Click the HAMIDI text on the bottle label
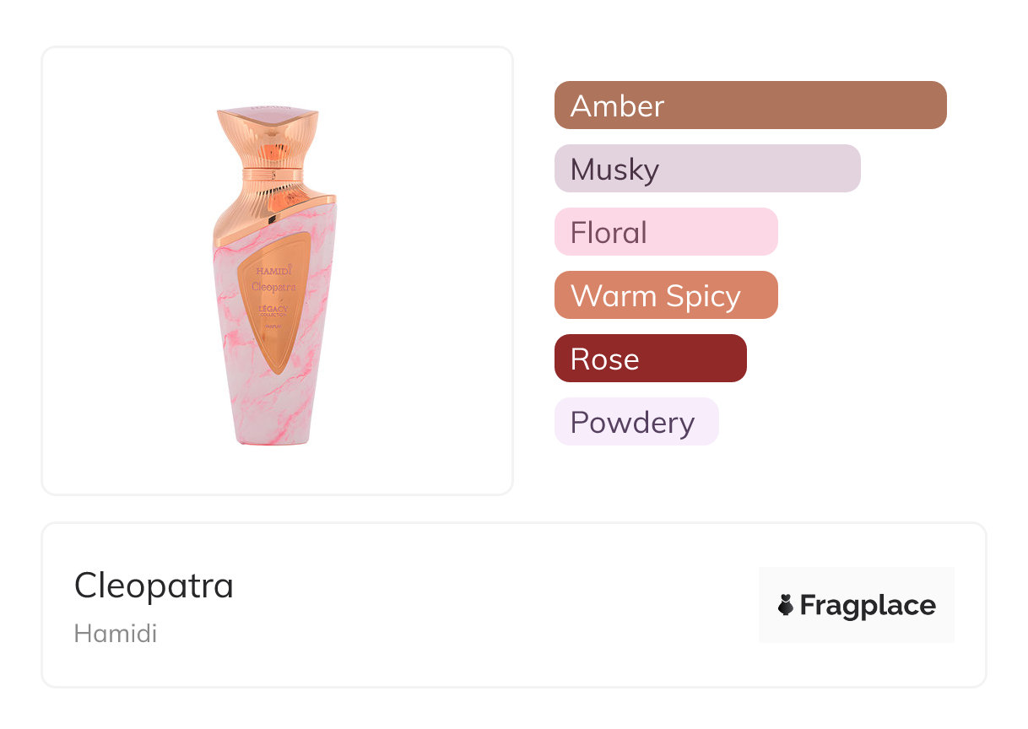This screenshot has height=729, width=1028. click(273, 270)
